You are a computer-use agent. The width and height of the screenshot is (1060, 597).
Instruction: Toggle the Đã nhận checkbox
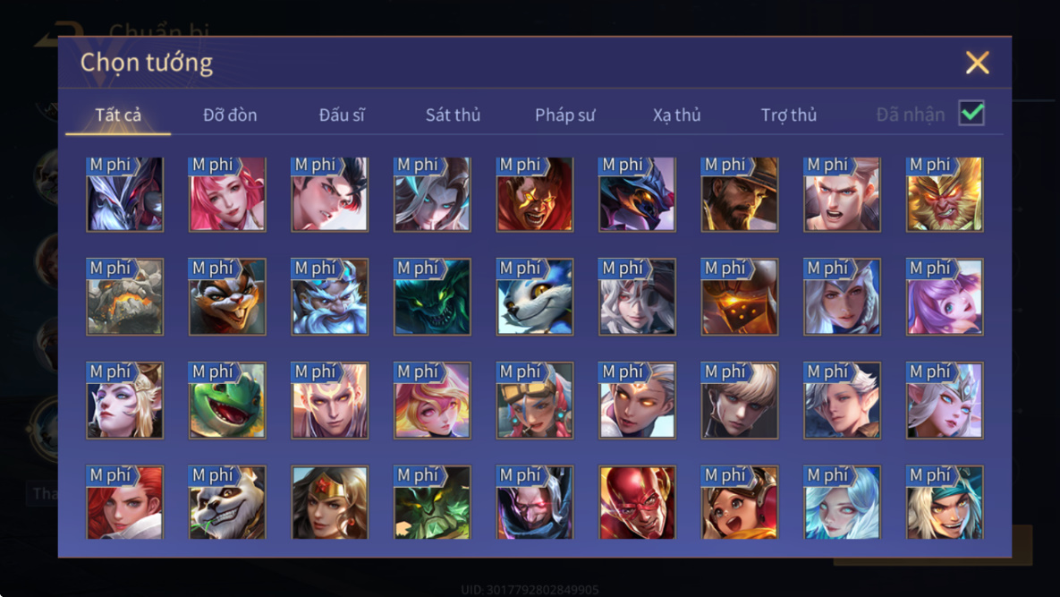click(x=971, y=113)
